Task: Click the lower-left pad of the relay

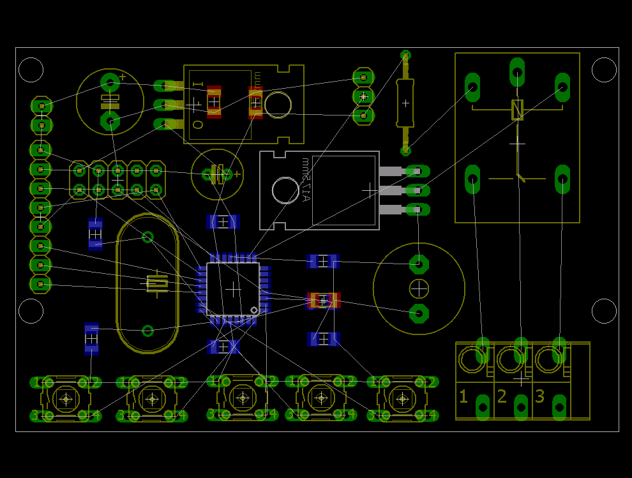Action: pyautogui.click(x=472, y=179)
